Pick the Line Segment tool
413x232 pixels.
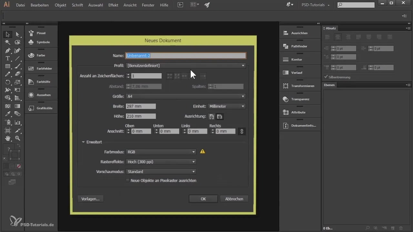pos(17,58)
